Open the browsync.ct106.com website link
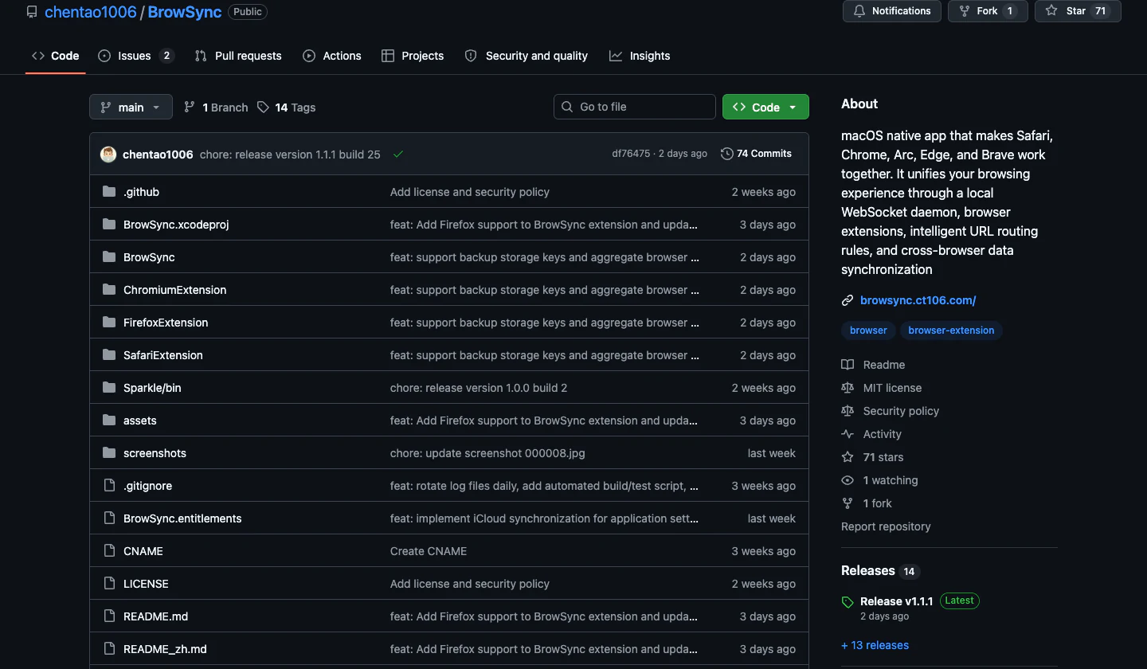Image resolution: width=1147 pixels, height=669 pixels. pyautogui.click(x=918, y=300)
